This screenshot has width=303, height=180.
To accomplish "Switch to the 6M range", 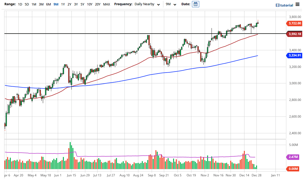I will point(48,4).
